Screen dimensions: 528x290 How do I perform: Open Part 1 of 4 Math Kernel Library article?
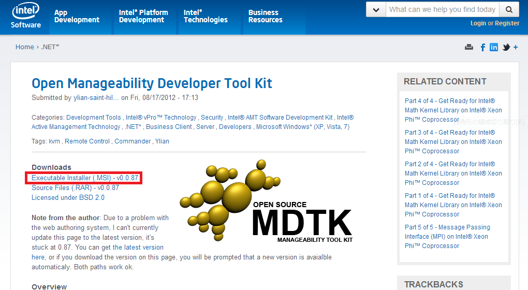pos(453,205)
